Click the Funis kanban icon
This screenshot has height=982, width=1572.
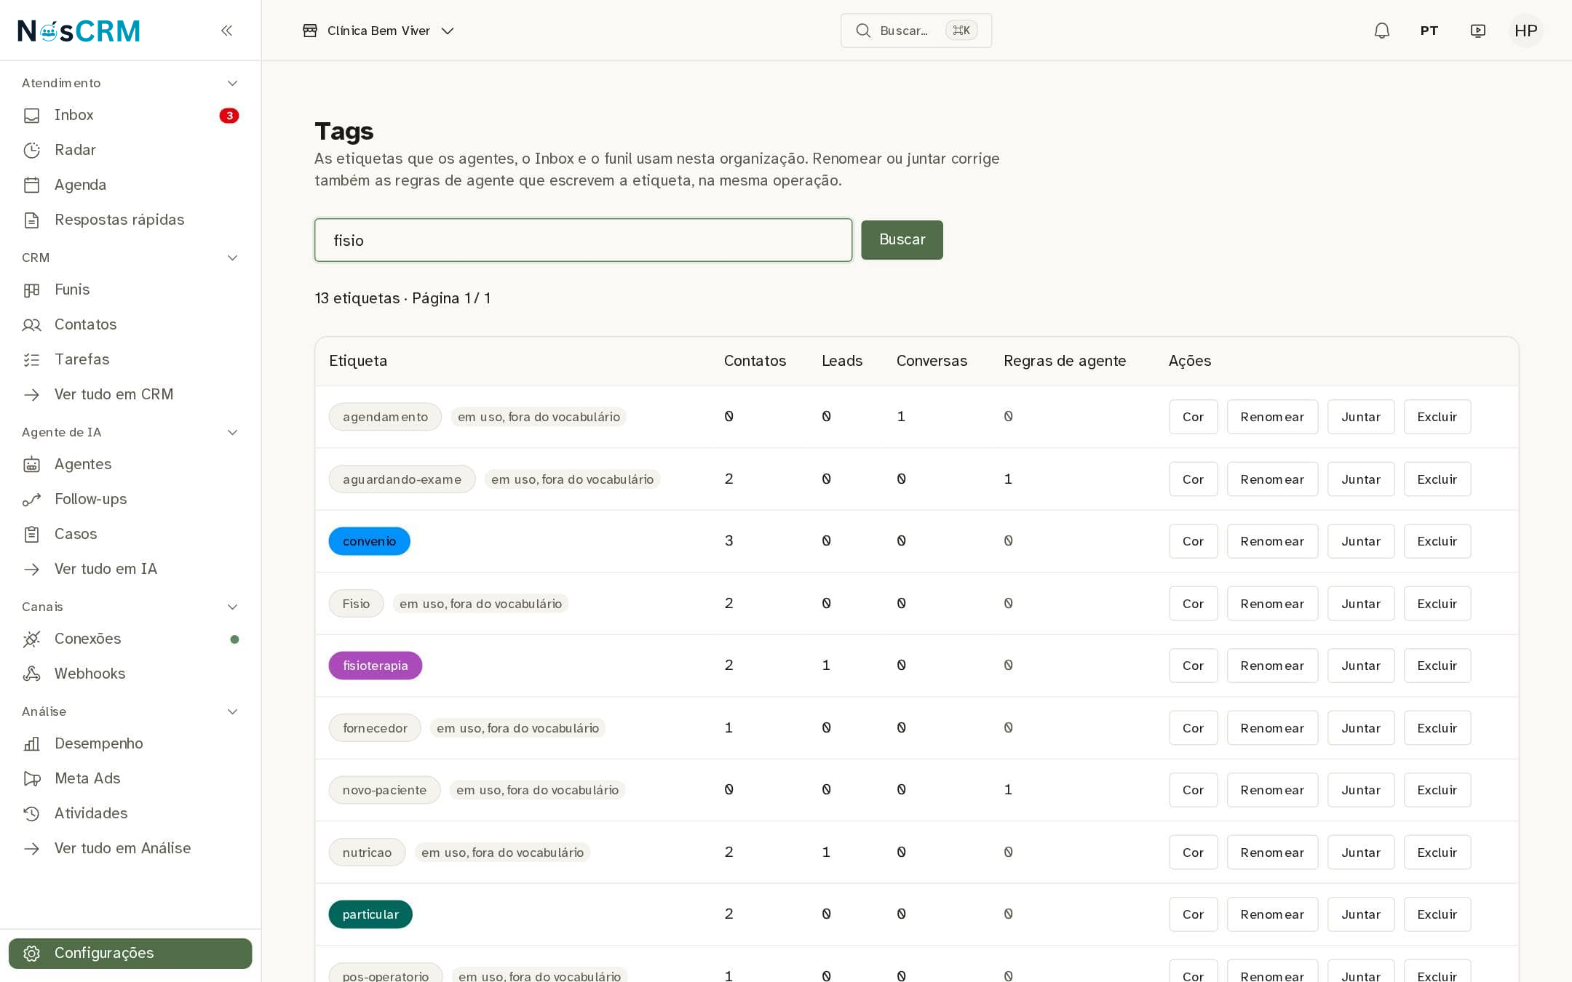(31, 290)
